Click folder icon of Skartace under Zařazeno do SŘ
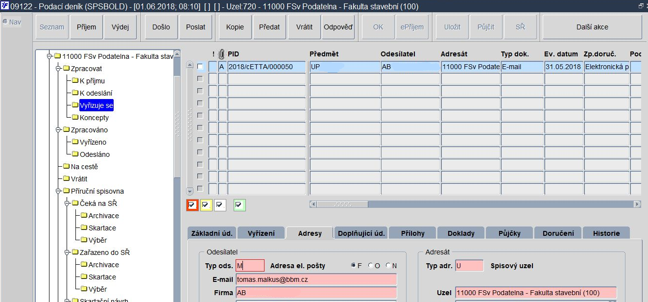 84,277
